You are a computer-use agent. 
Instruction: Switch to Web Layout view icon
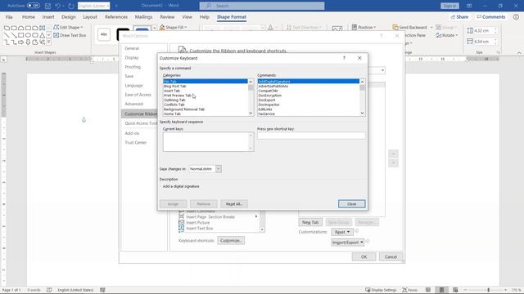click(x=455, y=290)
